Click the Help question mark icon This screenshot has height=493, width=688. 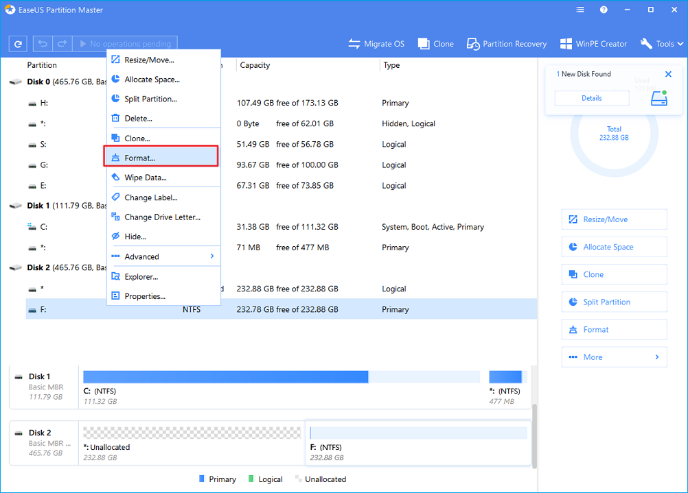click(x=603, y=10)
